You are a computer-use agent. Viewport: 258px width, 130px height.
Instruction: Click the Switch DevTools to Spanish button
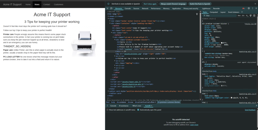[x=200, y=4]
